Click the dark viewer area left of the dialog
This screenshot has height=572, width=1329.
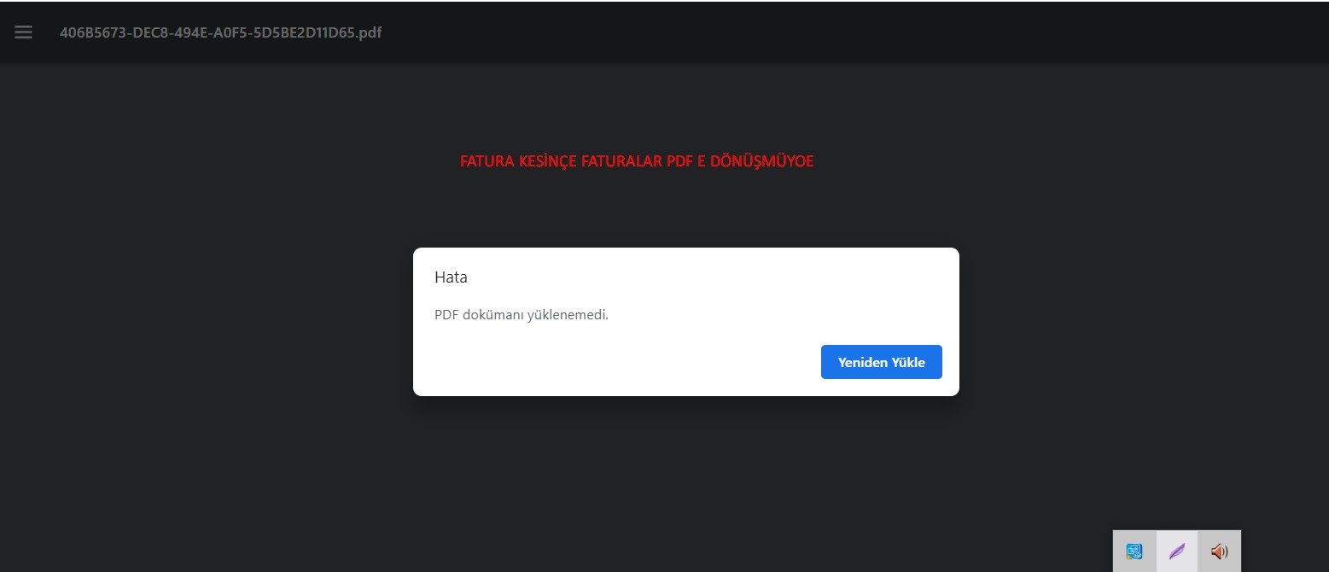tap(205, 324)
